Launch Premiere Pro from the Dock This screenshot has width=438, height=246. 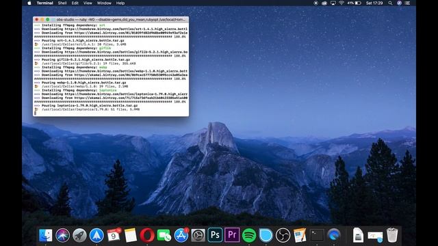(232, 235)
